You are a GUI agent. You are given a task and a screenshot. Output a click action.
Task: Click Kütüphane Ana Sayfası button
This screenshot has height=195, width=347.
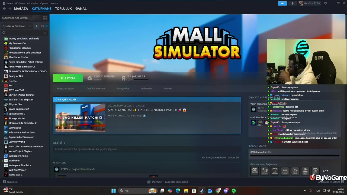(21, 18)
